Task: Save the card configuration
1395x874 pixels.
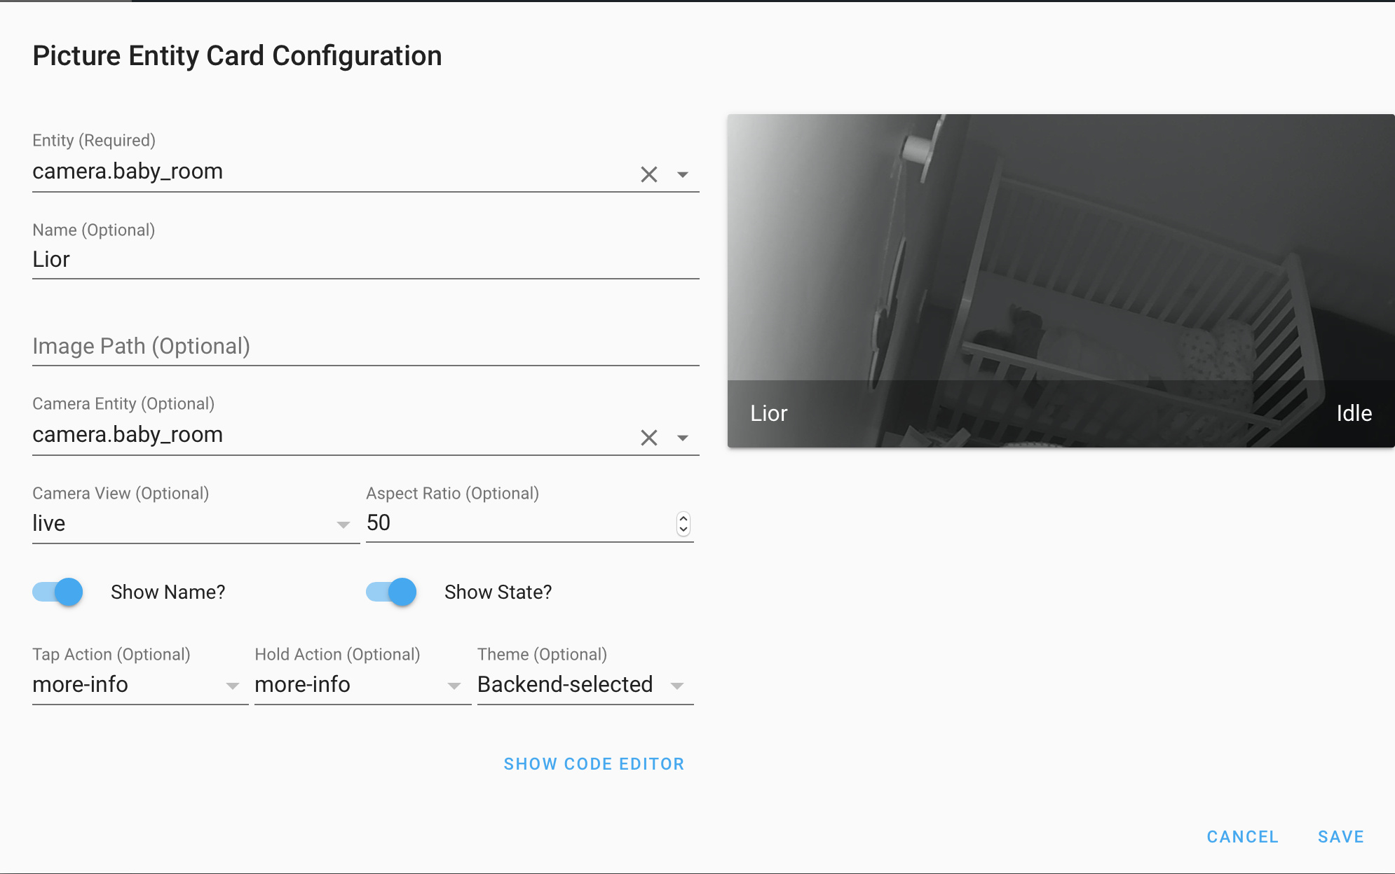Action: click(x=1340, y=837)
